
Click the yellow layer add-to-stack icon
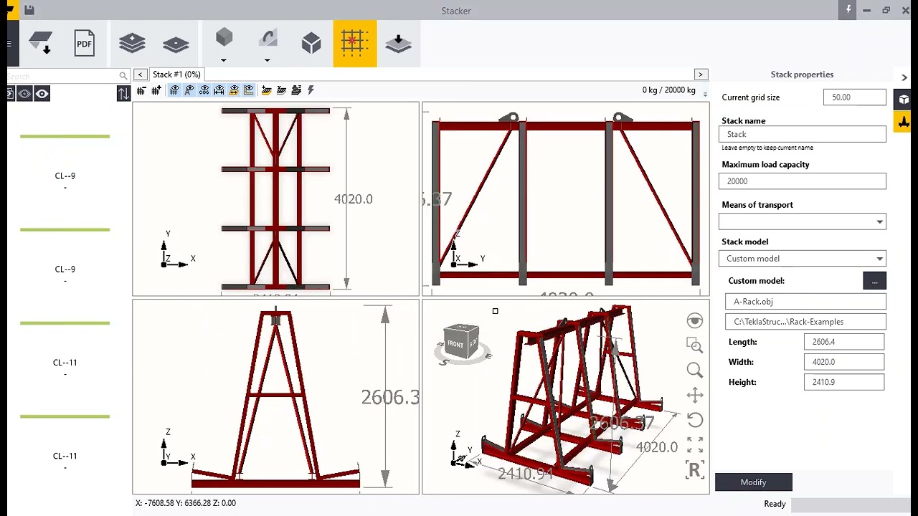pyautogui.click(x=267, y=90)
